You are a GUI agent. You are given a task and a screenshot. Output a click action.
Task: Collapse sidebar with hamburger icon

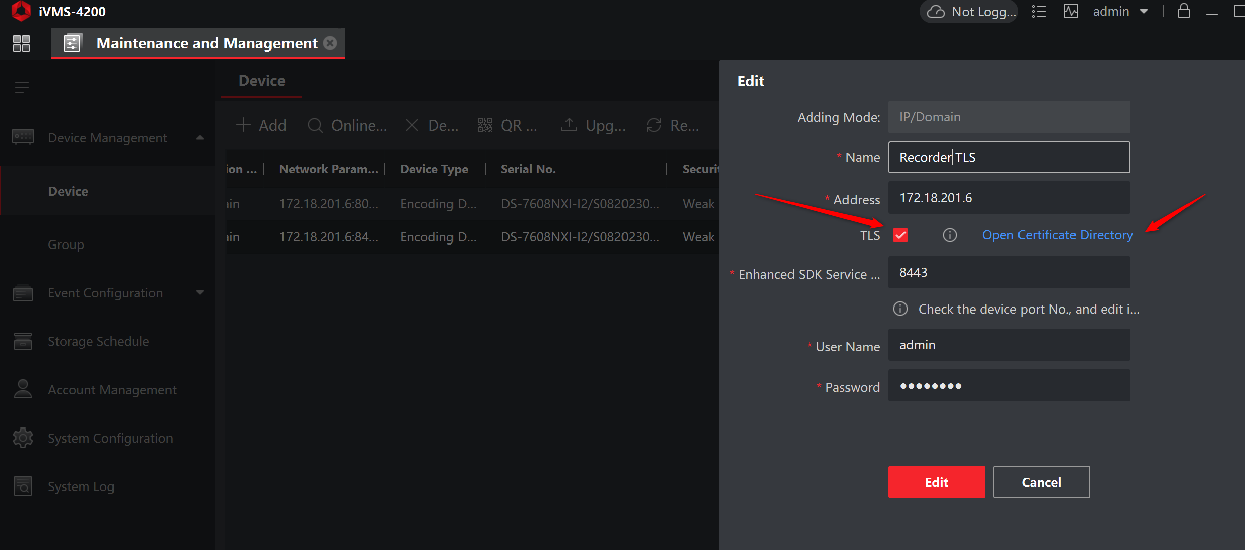pyautogui.click(x=22, y=87)
